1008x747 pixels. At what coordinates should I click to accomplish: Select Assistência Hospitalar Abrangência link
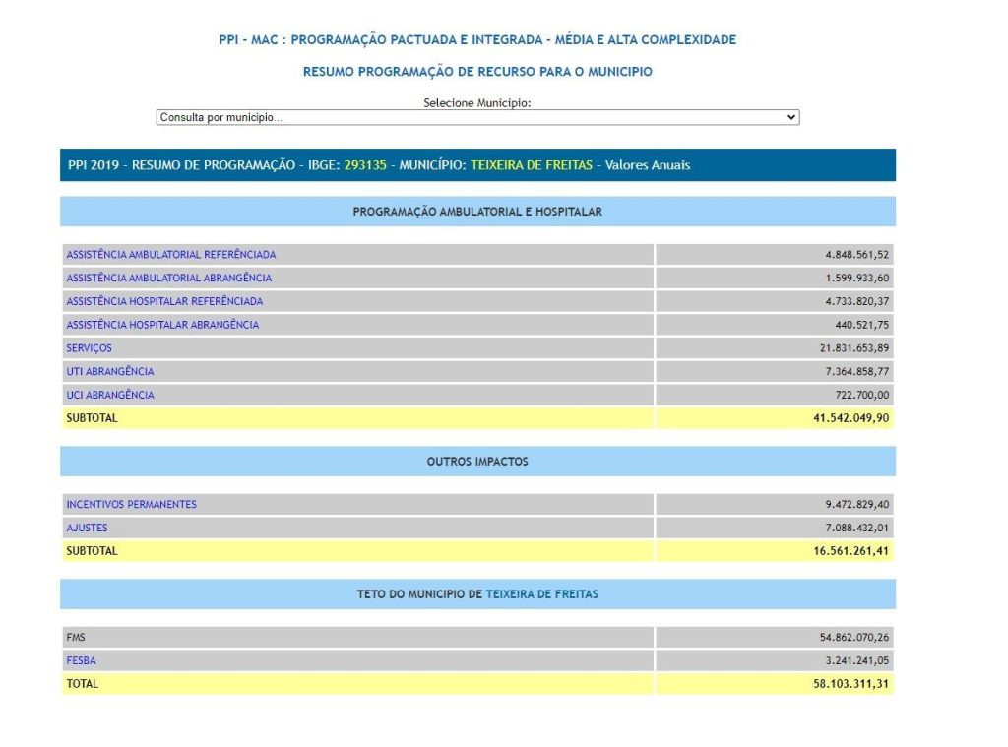162,325
